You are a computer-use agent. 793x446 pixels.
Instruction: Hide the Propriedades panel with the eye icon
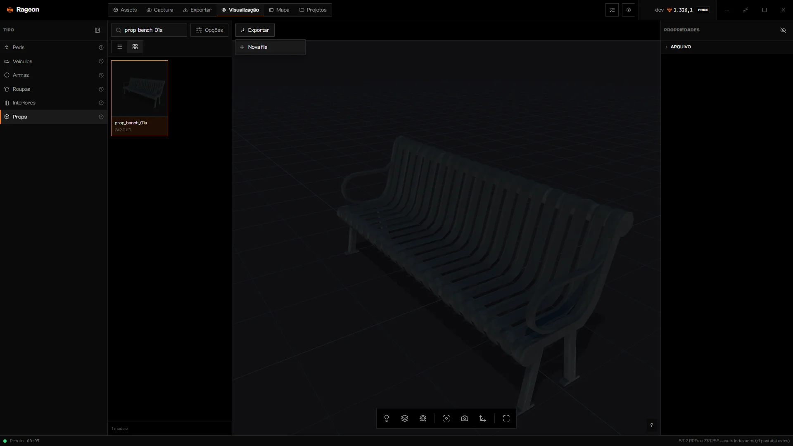(783, 30)
